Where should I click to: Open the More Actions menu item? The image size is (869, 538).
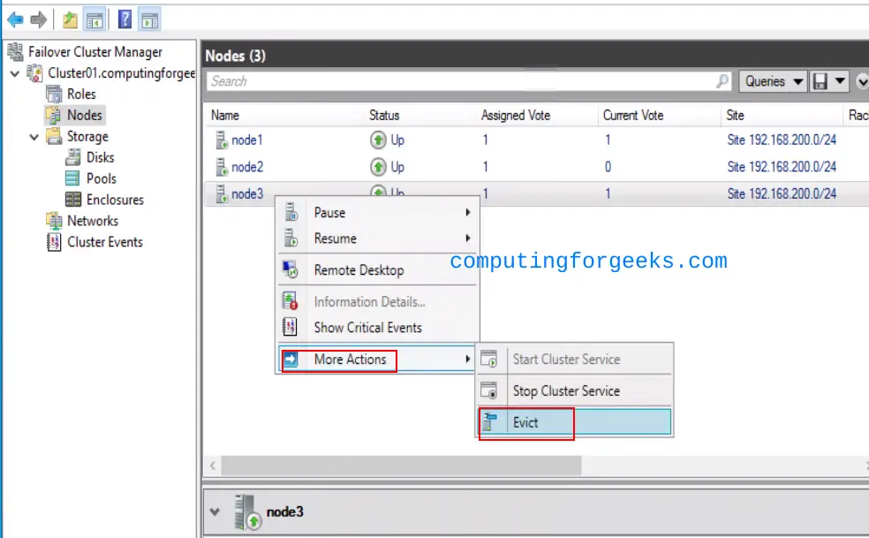tap(377, 360)
